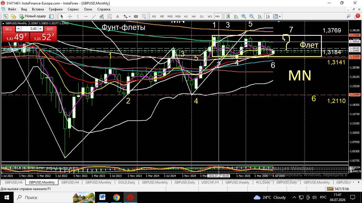Zoom out on the chart

[252, 16]
